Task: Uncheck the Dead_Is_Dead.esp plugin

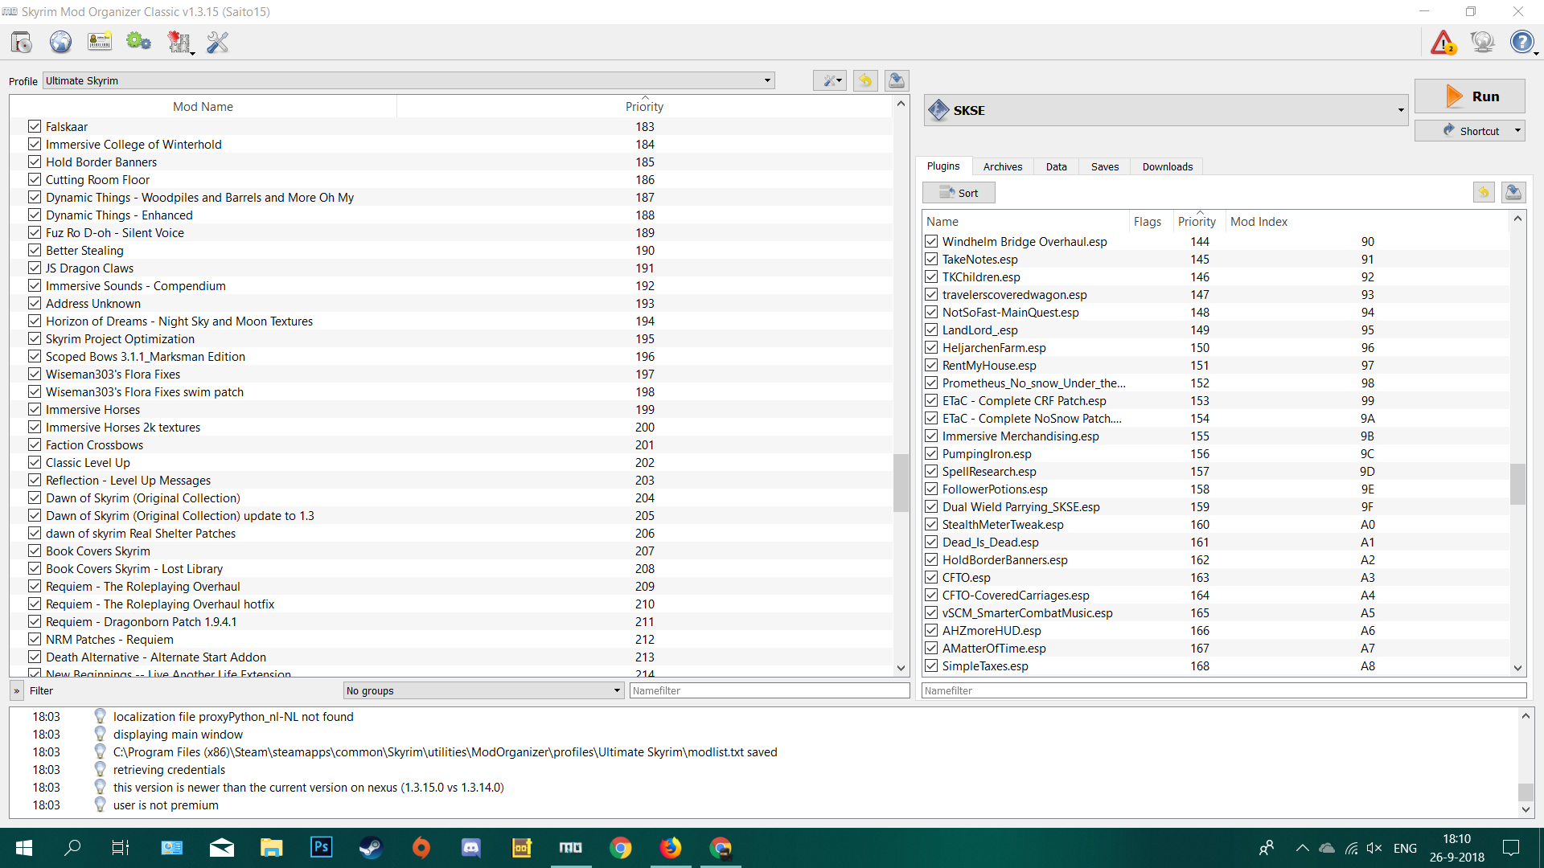Action: tap(931, 542)
